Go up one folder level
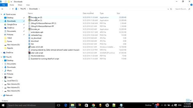Screen dimensions: 193x108 pyautogui.click(x=13, y=9)
